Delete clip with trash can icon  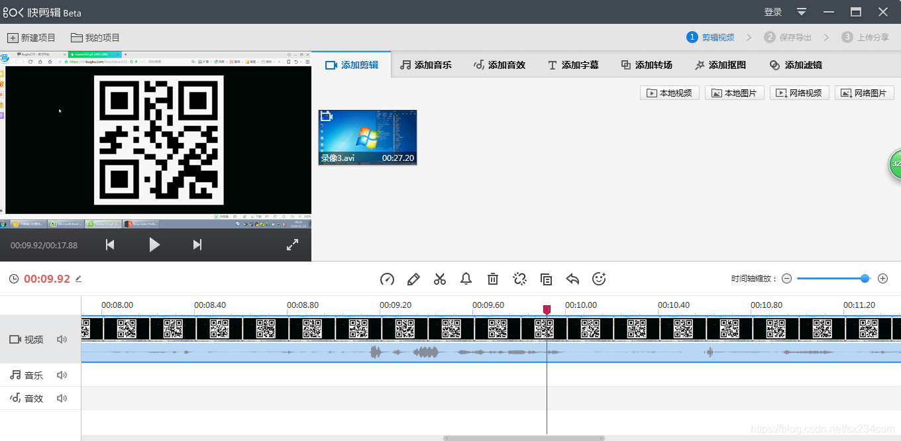tap(493, 279)
